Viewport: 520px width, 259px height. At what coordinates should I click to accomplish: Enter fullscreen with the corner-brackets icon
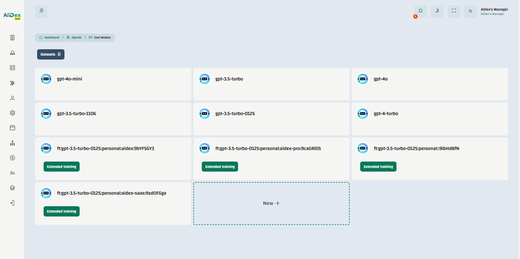[x=454, y=11]
